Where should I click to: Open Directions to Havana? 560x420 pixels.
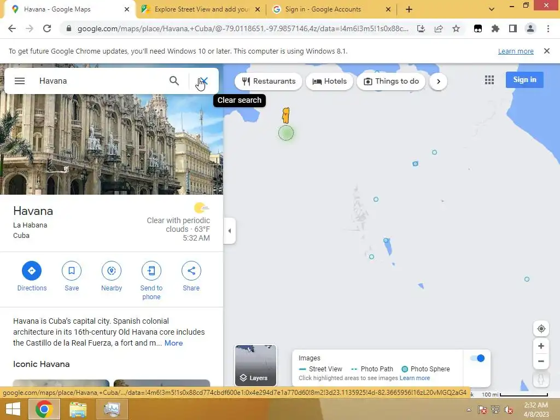(x=32, y=276)
